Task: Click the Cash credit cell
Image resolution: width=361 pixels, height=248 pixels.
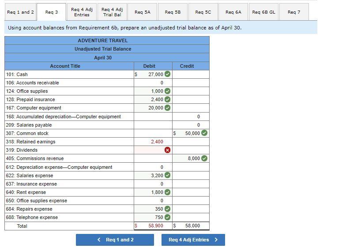Action: tap(191, 74)
